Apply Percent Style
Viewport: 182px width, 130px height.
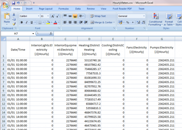128,22
